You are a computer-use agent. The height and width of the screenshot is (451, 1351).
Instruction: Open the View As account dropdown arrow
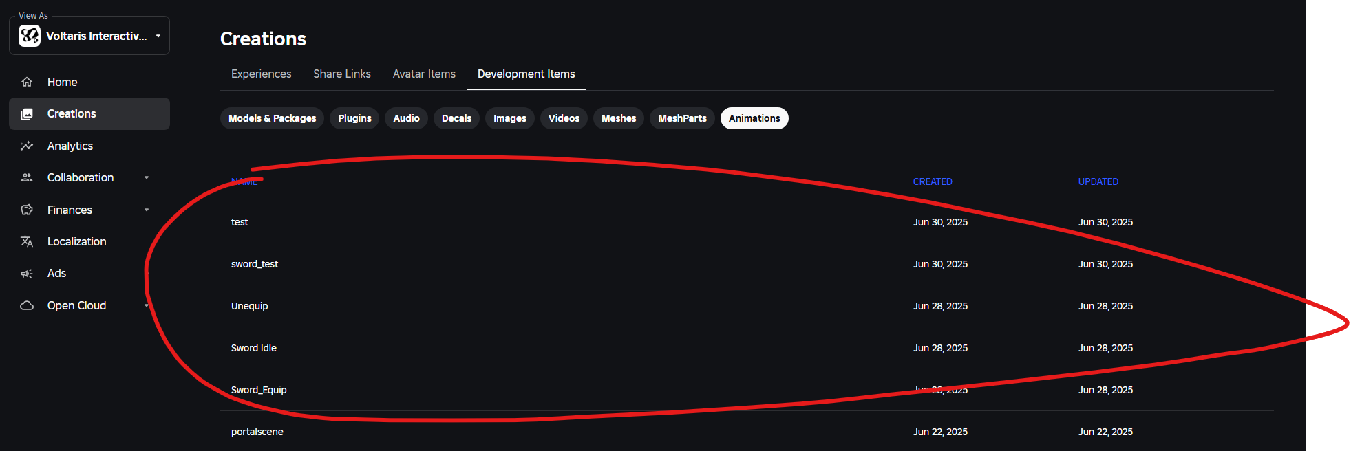tap(158, 36)
